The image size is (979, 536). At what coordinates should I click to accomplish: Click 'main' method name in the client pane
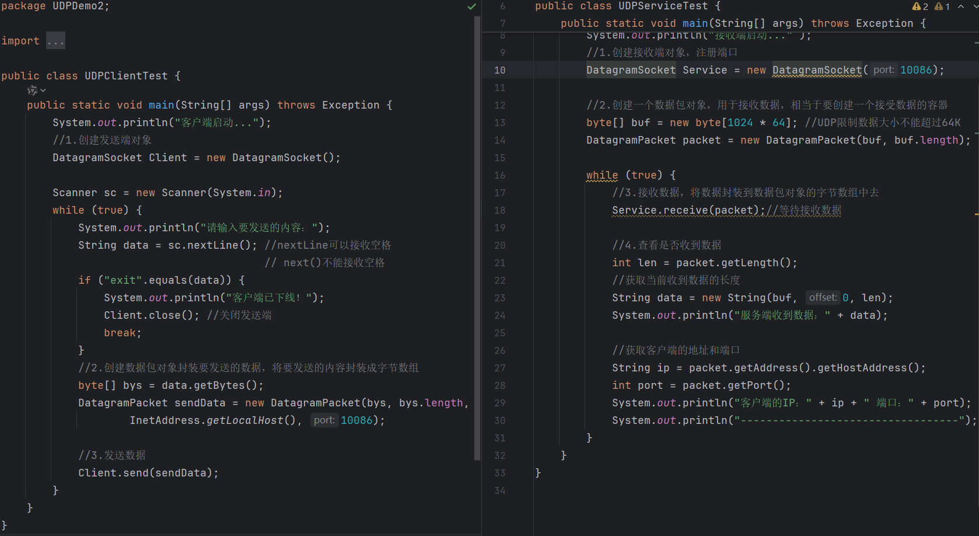coord(162,105)
